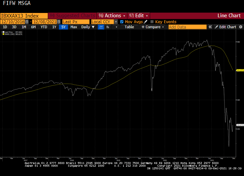
Task: Select the 1M range tab
Action: point(24,27)
